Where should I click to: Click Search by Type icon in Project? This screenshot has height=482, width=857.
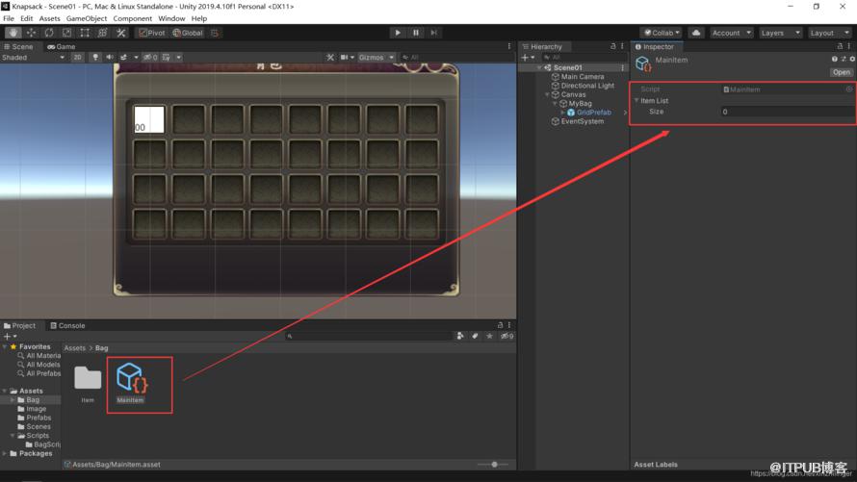click(460, 337)
